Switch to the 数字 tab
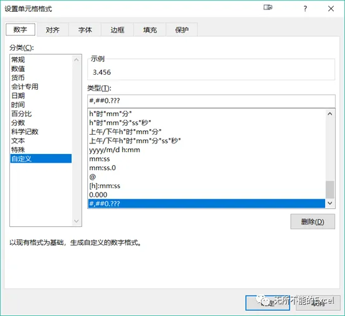This screenshot has width=345, height=316. coord(21,29)
